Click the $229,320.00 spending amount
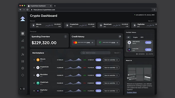The height and width of the screenshot is (98, 175). click(x=44, y=43)
